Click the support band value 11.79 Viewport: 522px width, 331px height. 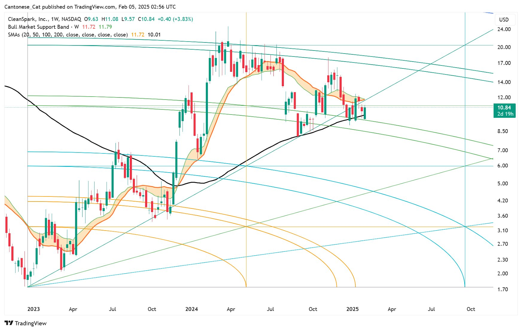tap(105, 27)
